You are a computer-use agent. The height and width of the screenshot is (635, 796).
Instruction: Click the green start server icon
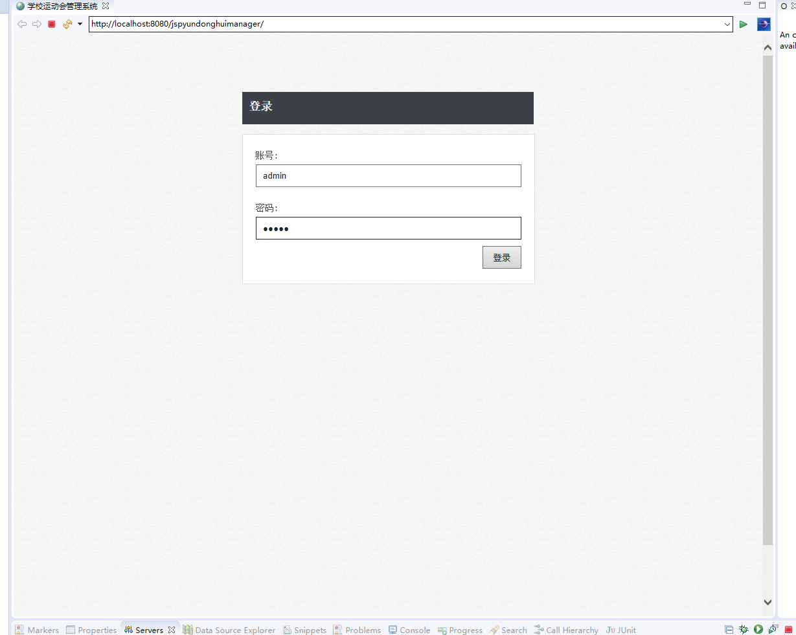(758, 629)
